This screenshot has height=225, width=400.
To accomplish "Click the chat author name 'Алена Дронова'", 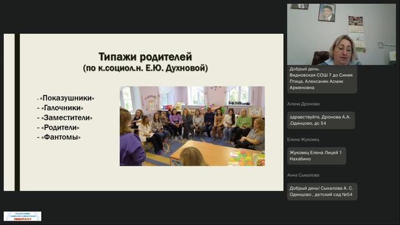I will coord(303,104).
